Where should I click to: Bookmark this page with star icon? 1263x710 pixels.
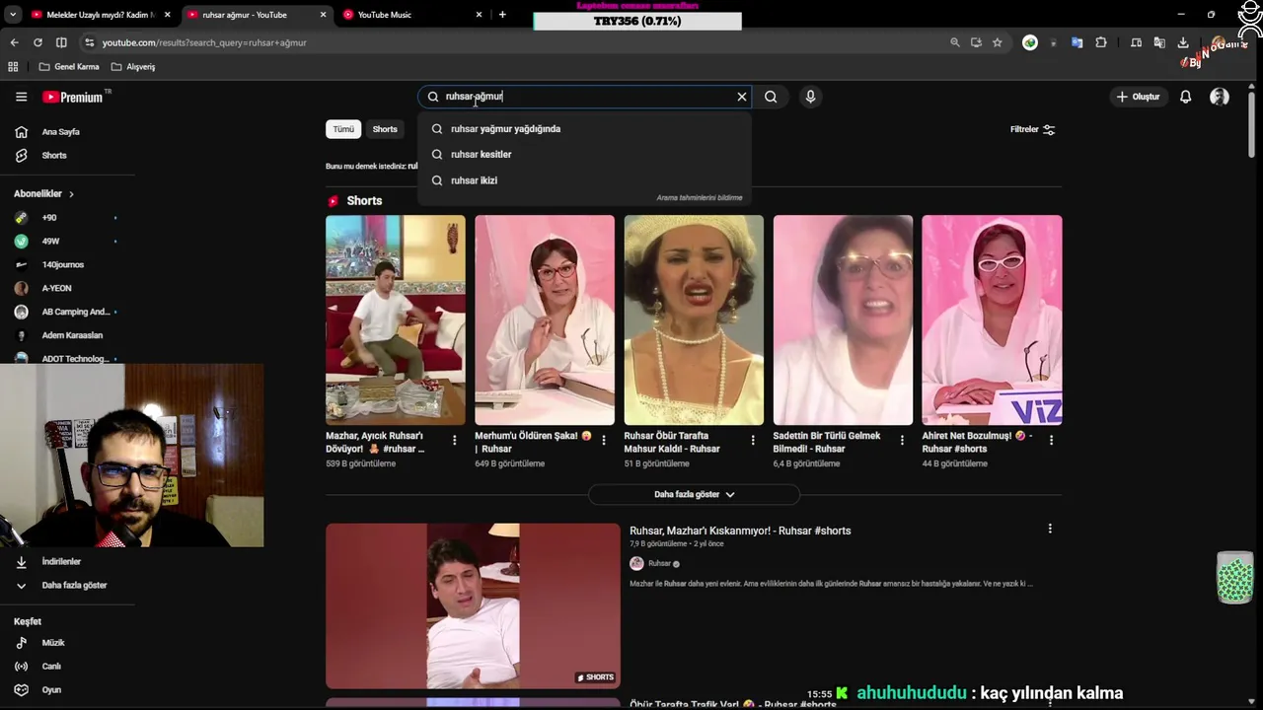998,42
